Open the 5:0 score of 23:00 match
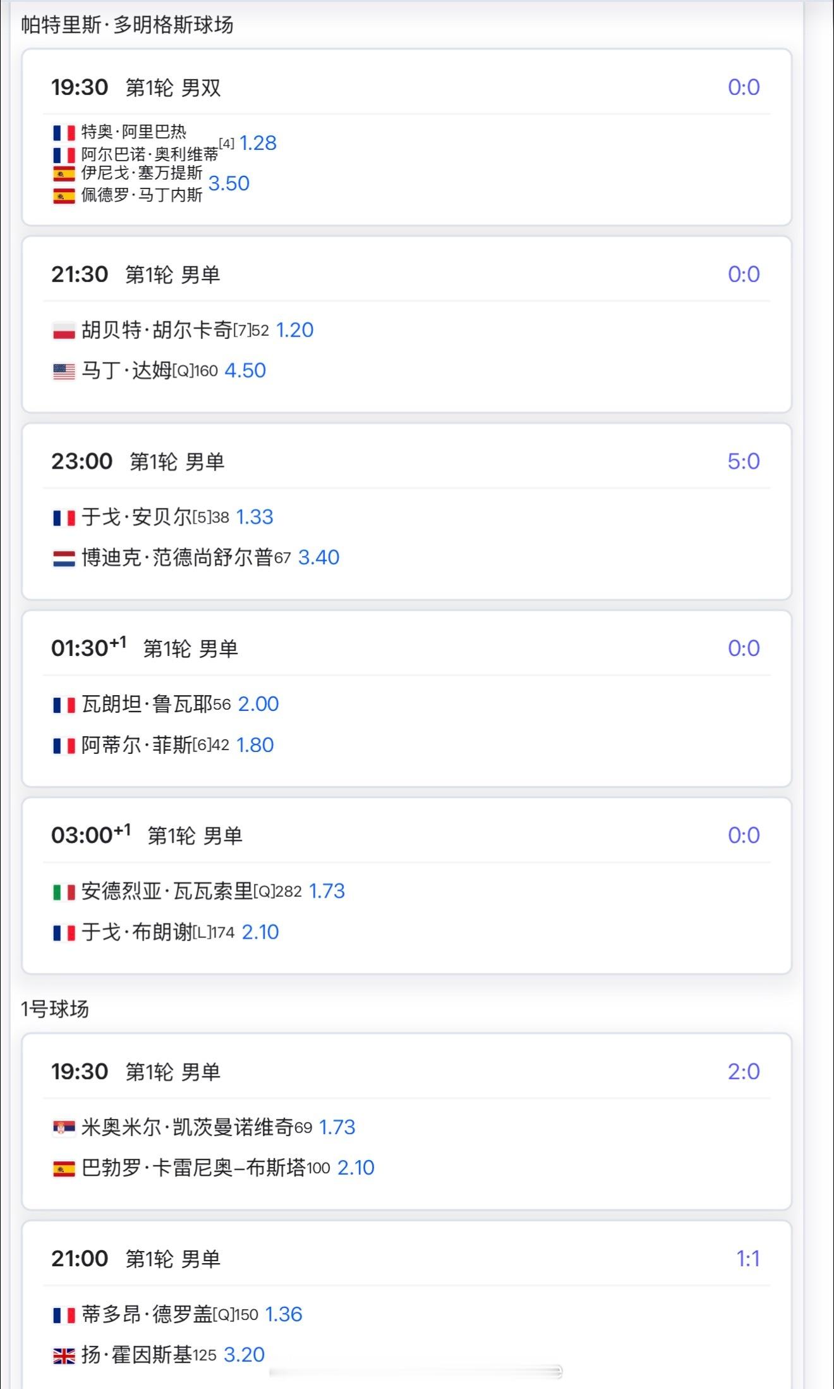This screenshot has height=1389, width=834. (x=743, y=461)
